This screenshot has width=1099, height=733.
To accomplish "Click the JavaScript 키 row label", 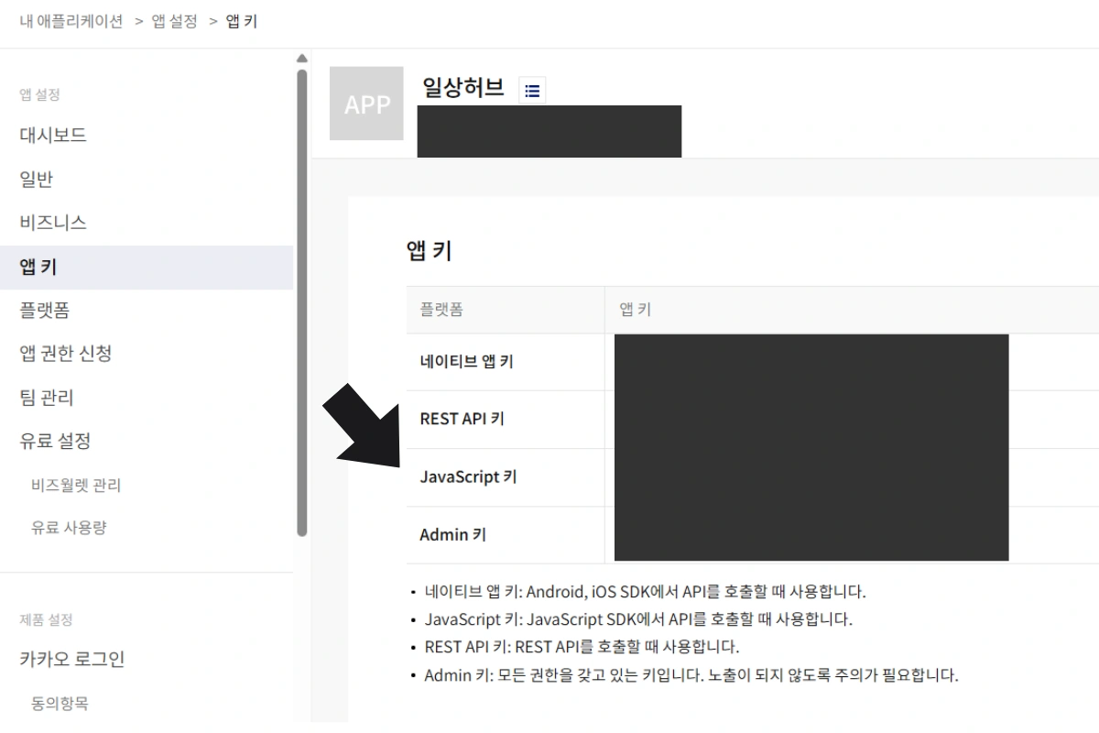I will tap(468, 476).
